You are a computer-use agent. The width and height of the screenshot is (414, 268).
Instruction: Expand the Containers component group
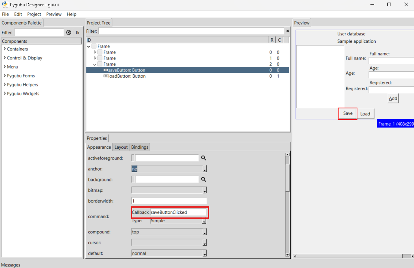5,49
